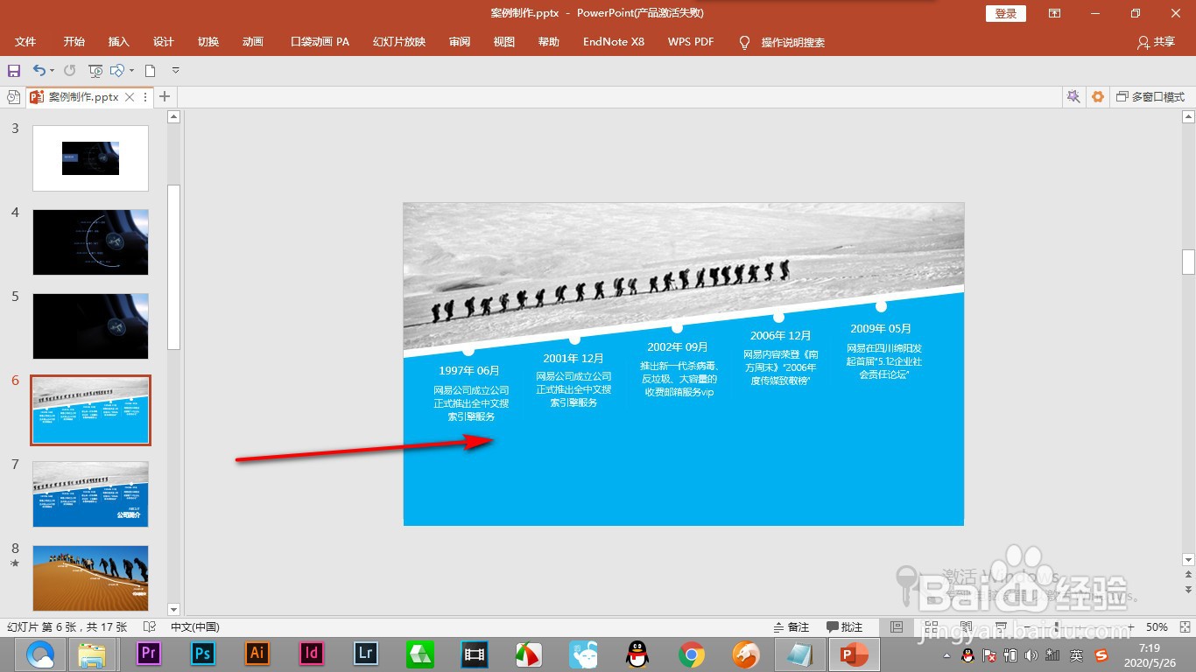The image size is (1196, 672).
Task: Switch to the 切换 ribbon tab
Action: click(x=208, y=42)
